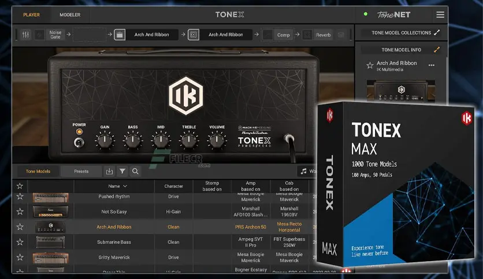
Task: Toggle the amp POWER switch
Action: click(x=79, y=142)
